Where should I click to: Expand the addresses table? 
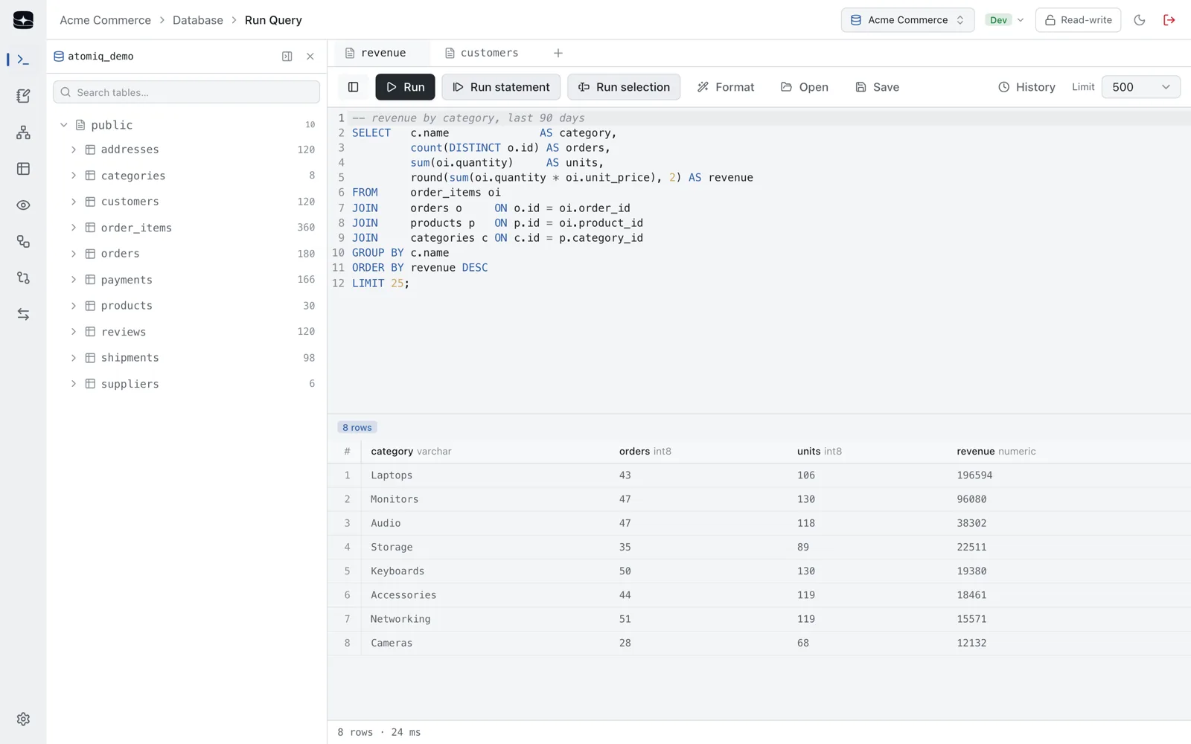pyautogui.click(x=74, y=150)
